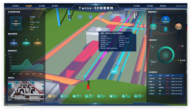Screen dimensions: 192x111
Task: Select the flow droplet hexagon icon showing 20
Action: click(x=87, y=96)
